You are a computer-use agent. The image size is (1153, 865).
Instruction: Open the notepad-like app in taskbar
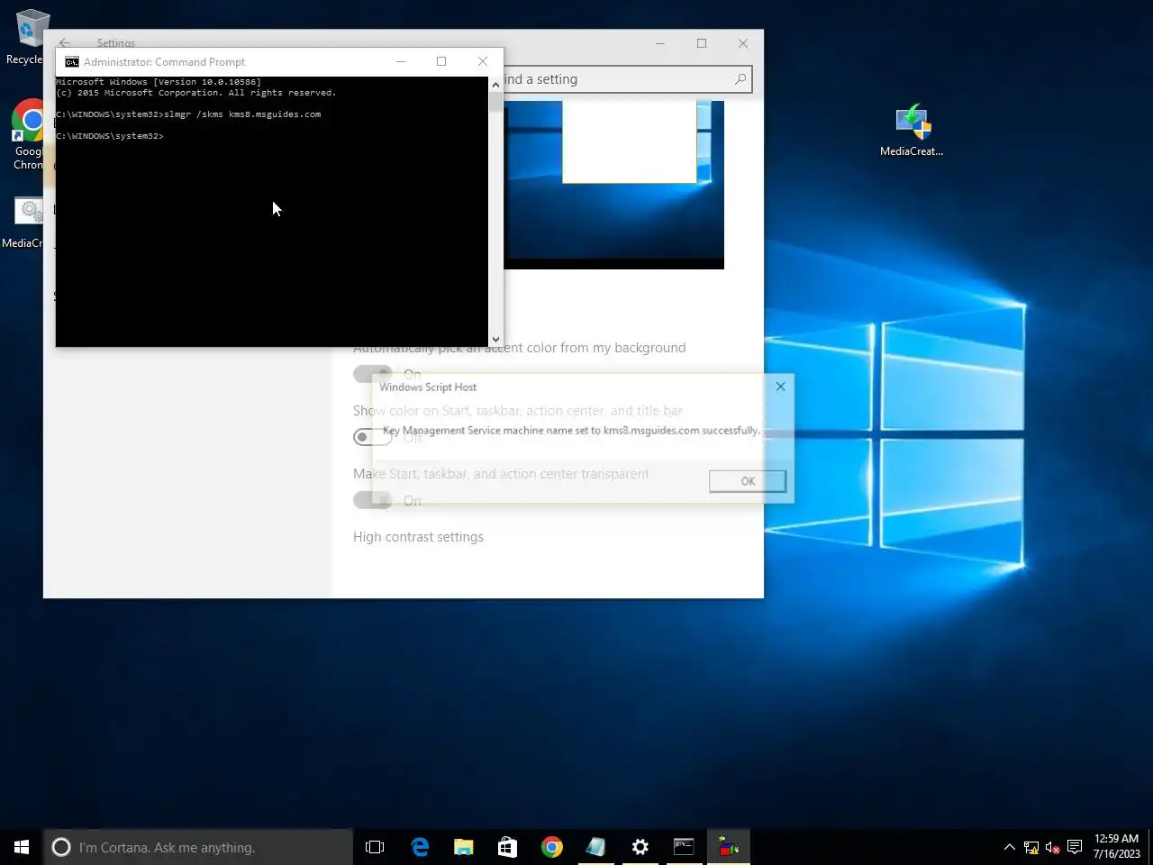(596, 847)
